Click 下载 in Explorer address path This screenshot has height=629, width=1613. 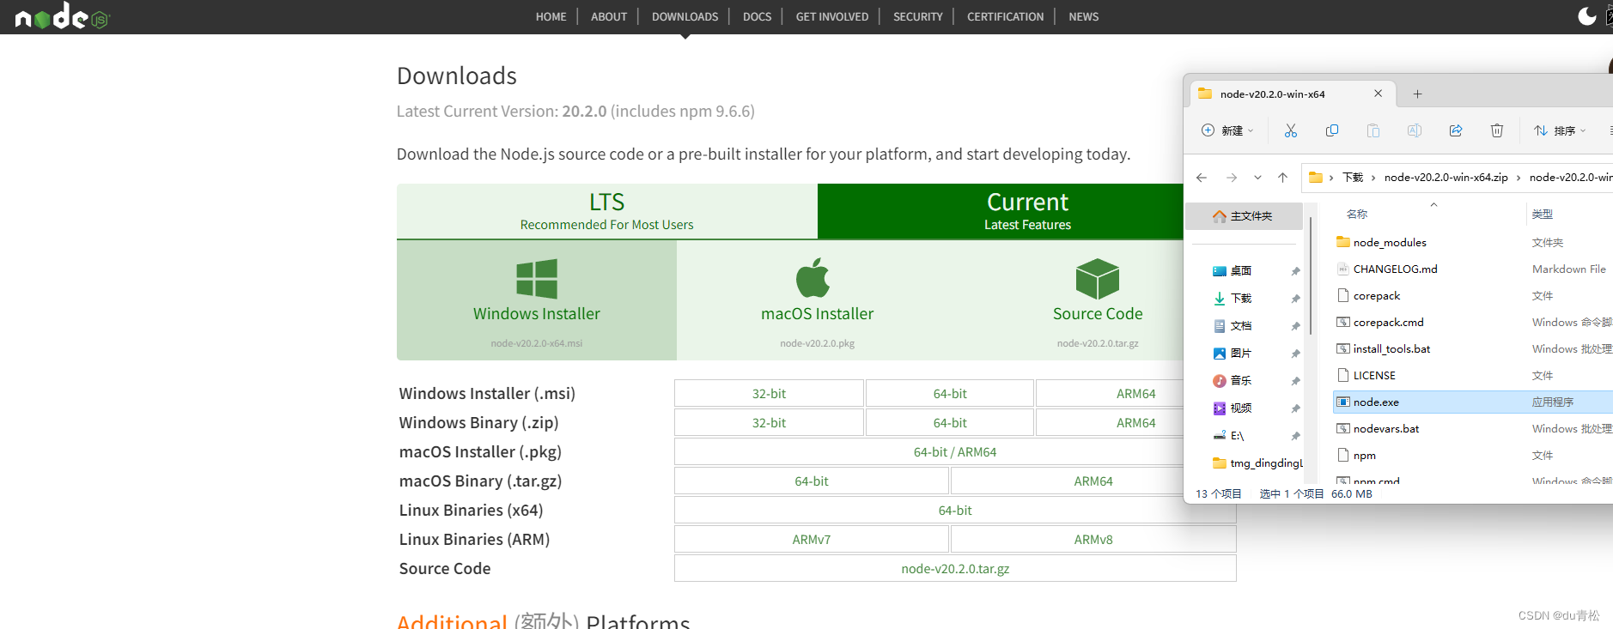tap(1353, 178)
